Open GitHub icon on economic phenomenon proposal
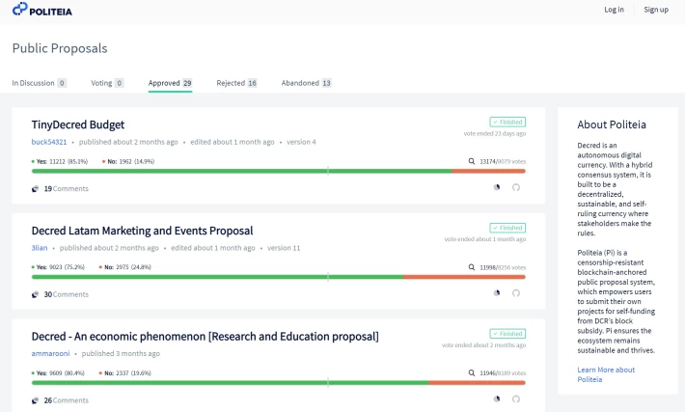685x412 pixels. pyautogui.click(x=515, y=398)
